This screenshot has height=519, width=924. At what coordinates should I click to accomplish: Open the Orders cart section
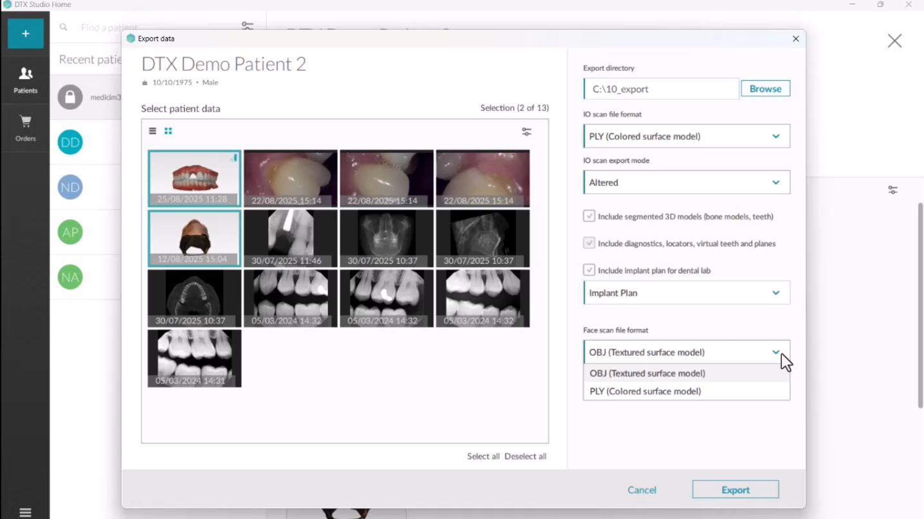tap(26, 128)
